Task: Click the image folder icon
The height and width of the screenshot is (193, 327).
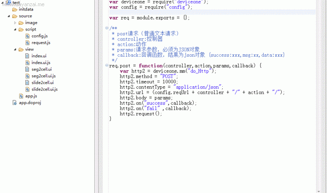Action: pyautogui.click(x=21, y=23)
